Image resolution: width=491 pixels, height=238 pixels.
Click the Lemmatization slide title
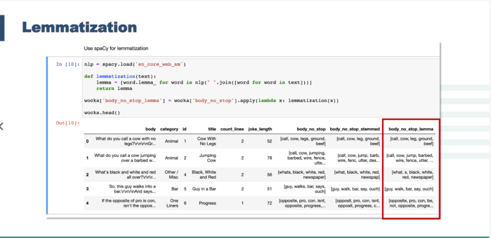(79, 27)
